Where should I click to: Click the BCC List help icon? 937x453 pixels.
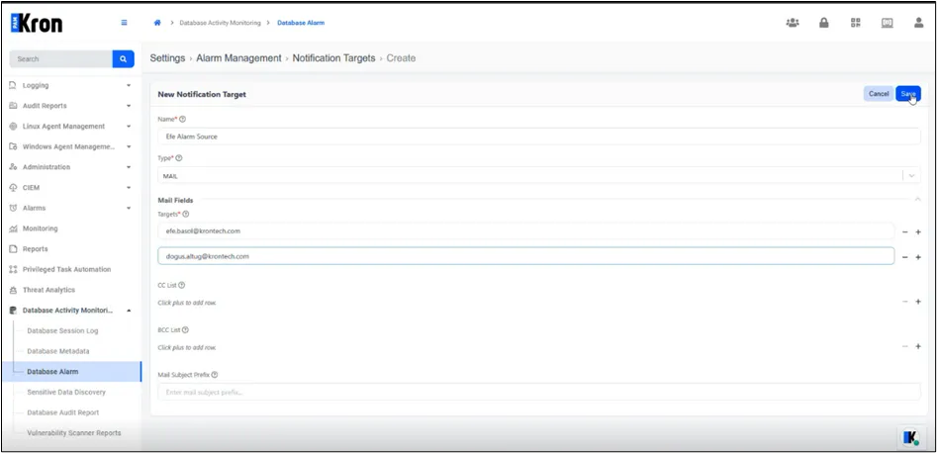point(185,330)
